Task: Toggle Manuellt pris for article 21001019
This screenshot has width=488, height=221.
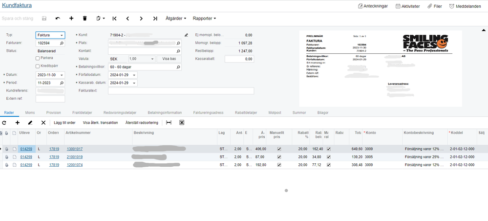Action: coord(279,157)
